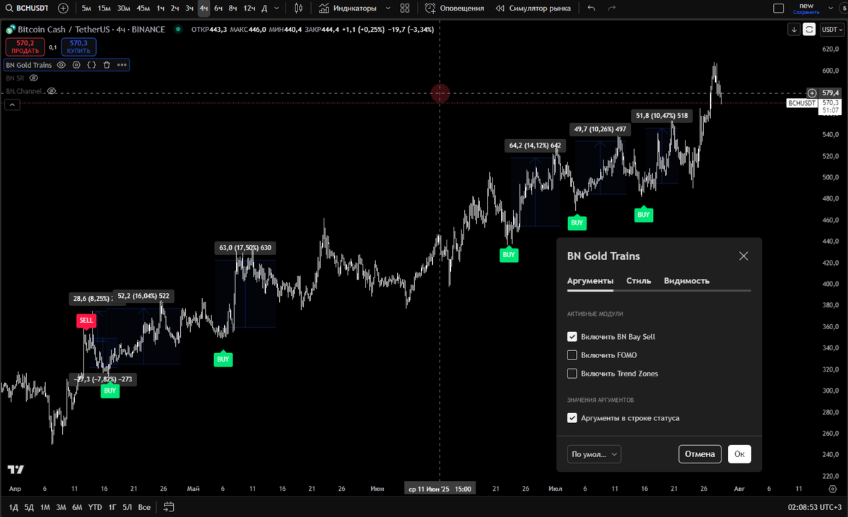Open the По умол... defaults dropdown

click(594, 454)
